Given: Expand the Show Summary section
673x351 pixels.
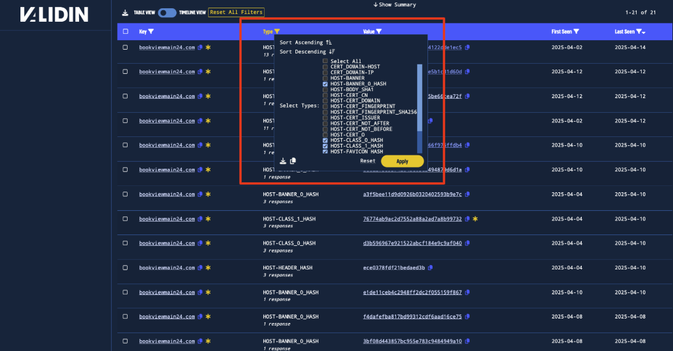Looking at the screenshot, I should tap(394, 4).
